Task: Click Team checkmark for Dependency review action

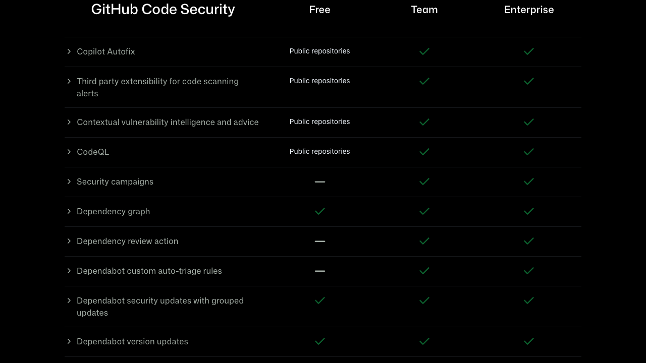Action: 424,241
